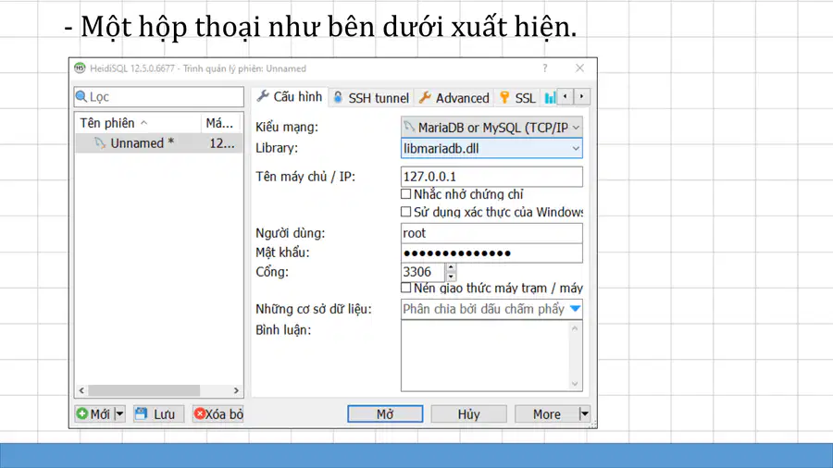Click the Lọc filter input field

pyautogui.click(x=159, y=96)
